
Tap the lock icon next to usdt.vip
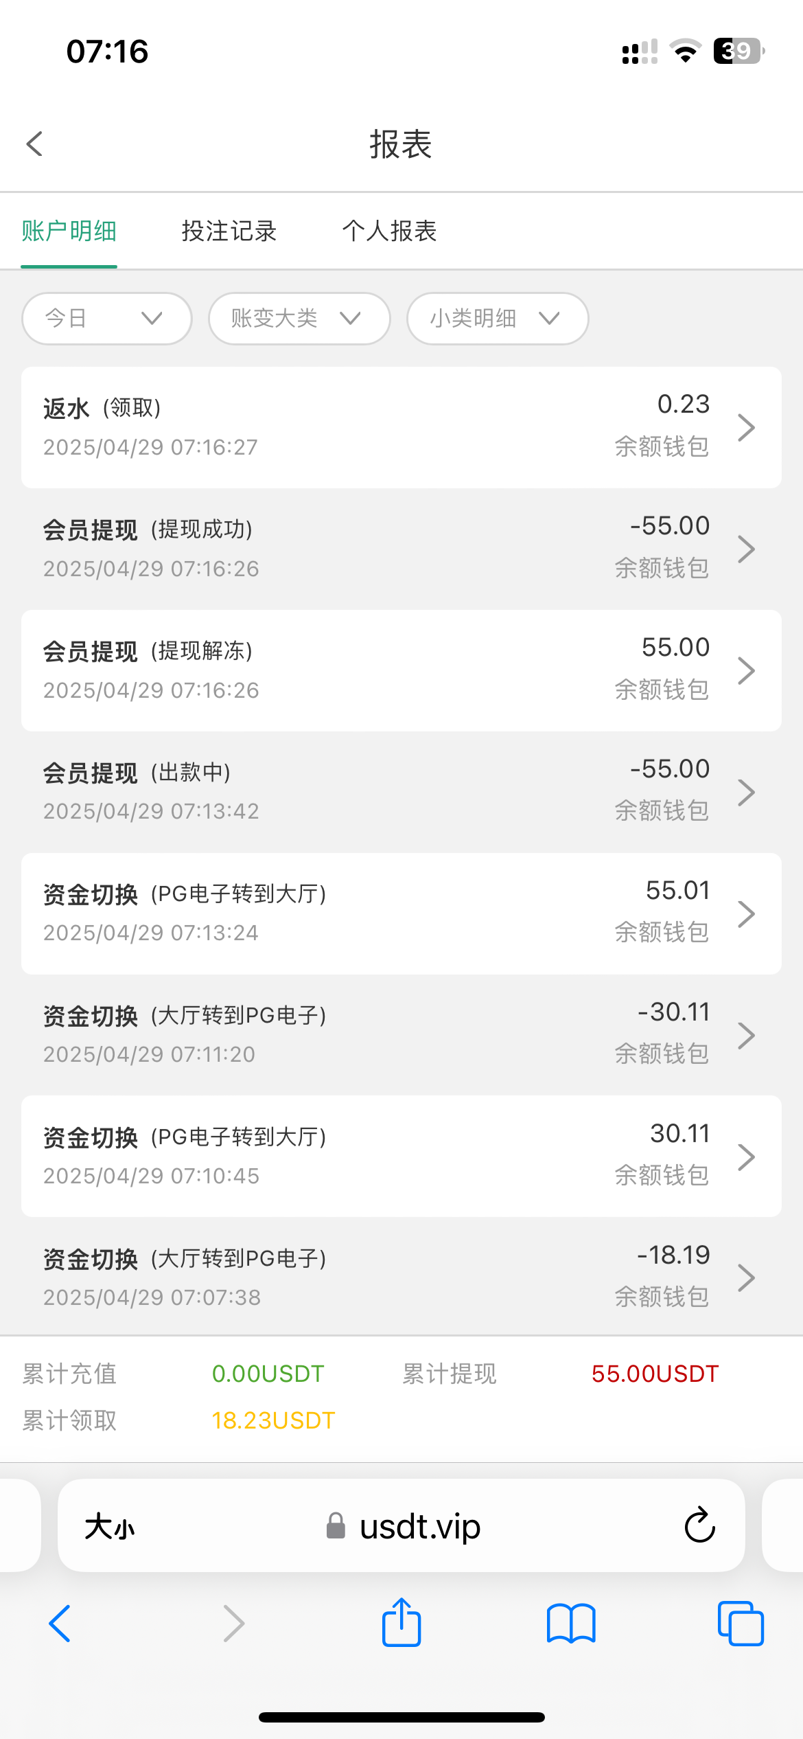pos(336,1526)
